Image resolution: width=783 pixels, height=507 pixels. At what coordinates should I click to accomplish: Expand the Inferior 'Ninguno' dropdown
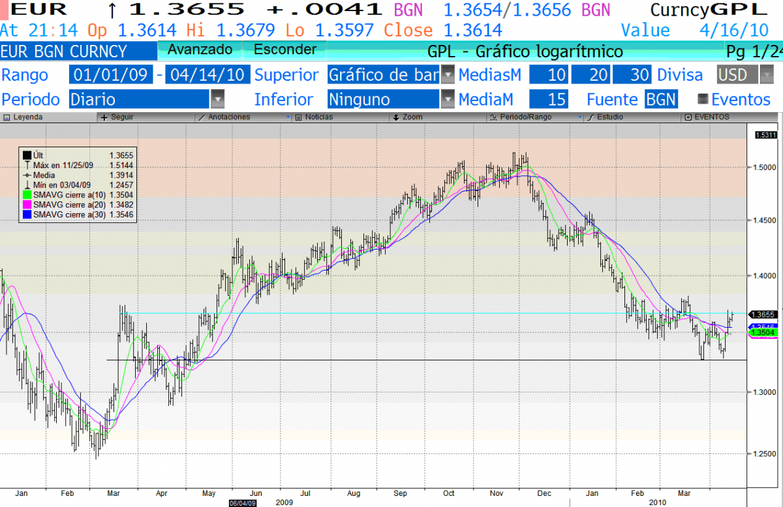click(x=448, y=99)
